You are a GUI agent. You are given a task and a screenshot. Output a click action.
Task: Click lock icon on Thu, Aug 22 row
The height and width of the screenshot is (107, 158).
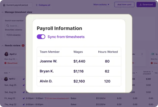[x=24, y=104]
